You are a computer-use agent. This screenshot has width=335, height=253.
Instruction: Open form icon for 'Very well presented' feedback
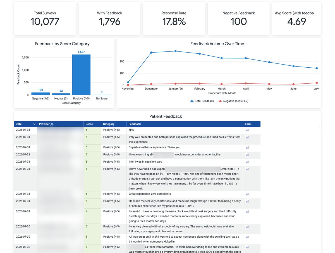(247, 137)
